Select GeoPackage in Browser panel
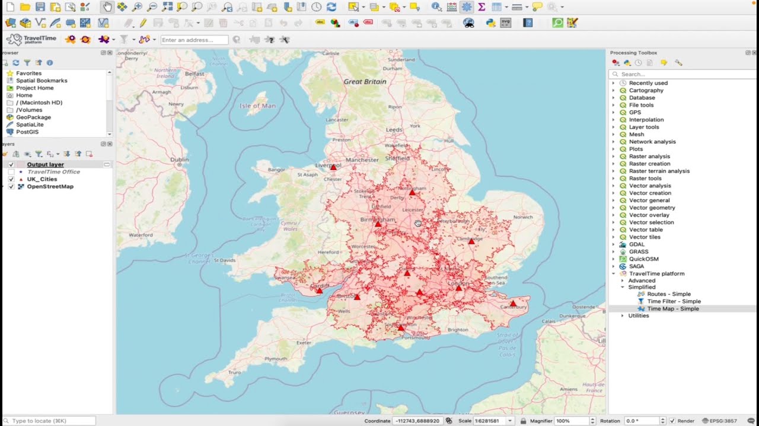Viewport: 759px width, 426px height. click(x=33, y=117)
